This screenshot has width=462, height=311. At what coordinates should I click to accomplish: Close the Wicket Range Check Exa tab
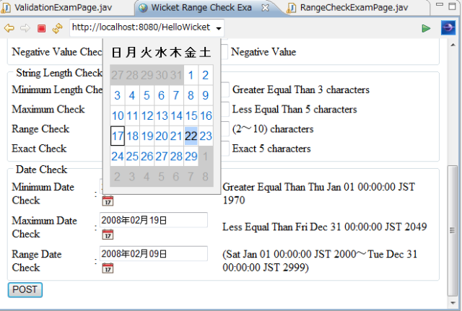(265, 8)
